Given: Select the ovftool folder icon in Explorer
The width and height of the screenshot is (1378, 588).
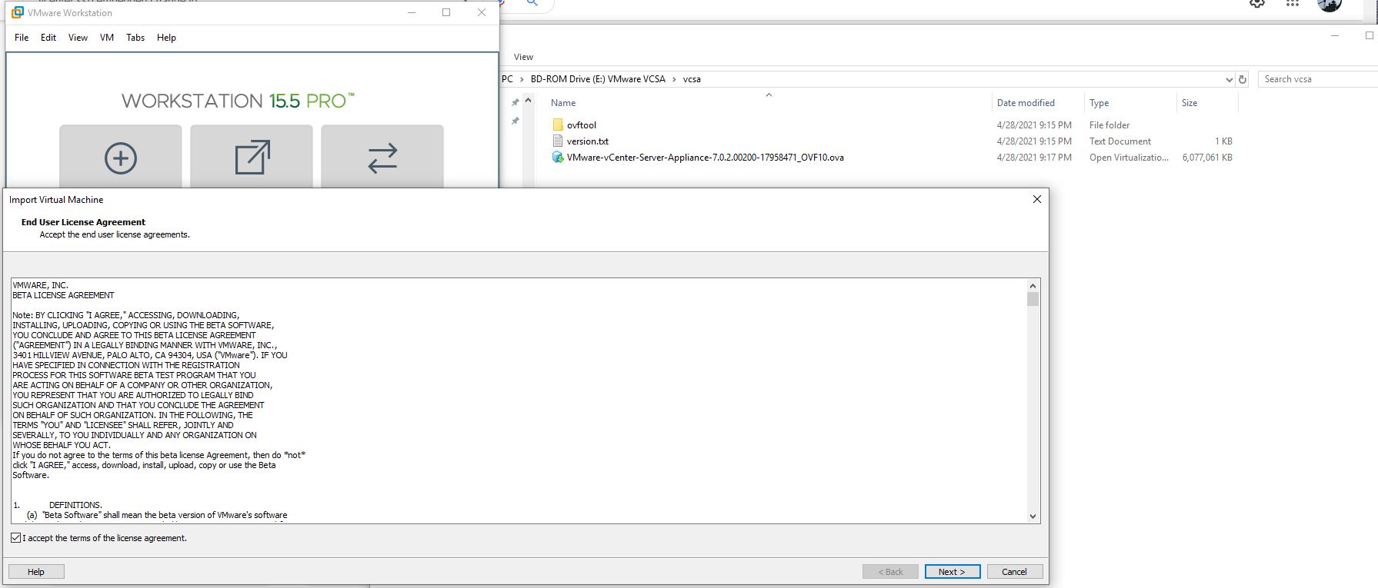Looking at the screenshot, I should click(558, 125).
